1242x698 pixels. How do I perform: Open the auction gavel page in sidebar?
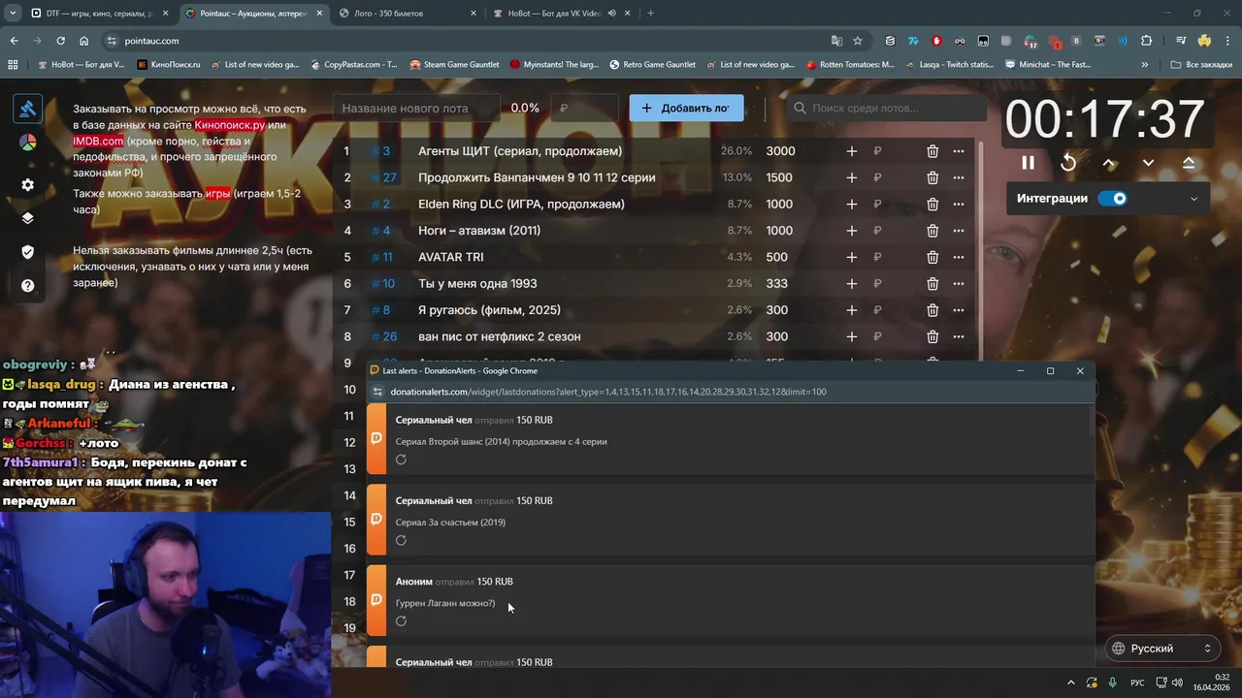click(27, 109)
